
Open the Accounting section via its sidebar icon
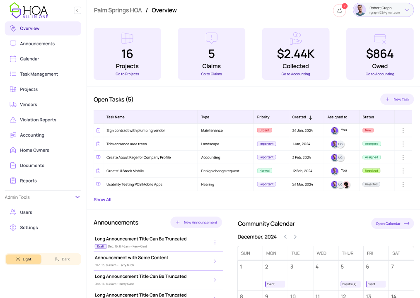pyautogui.click(x=12, y=135)
